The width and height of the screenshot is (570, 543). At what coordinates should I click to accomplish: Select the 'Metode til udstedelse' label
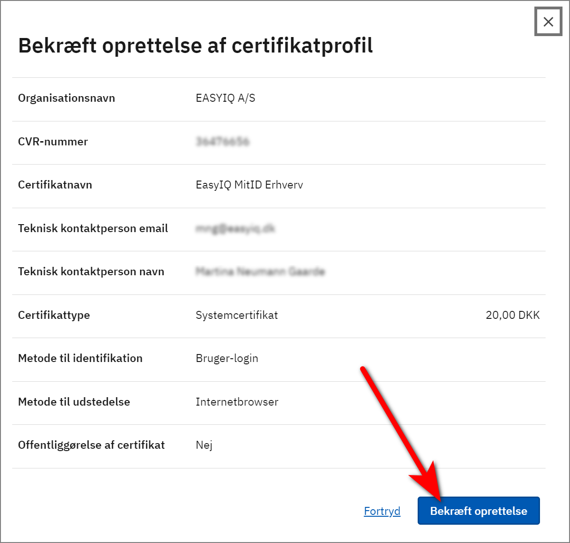click(x=74, y=402)
